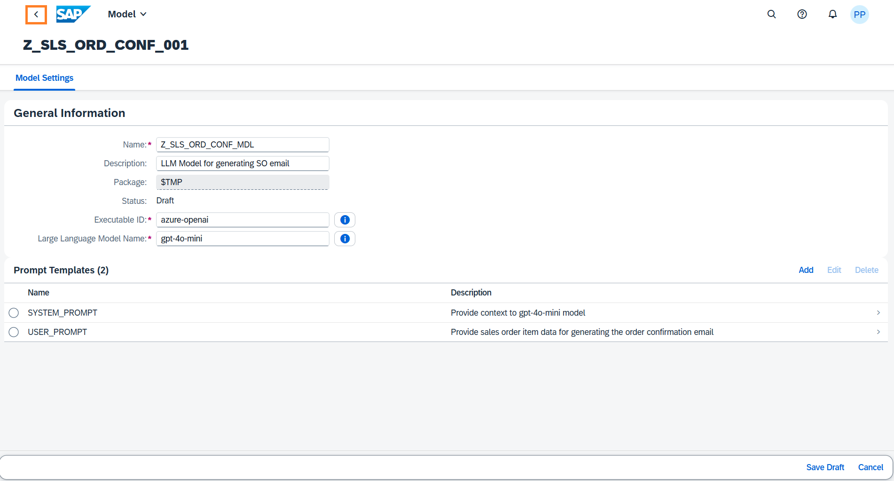Select the USER_PROMPT radio button
Image resolution: width=894 pixels, height=481 pixels.
[x=14, y=332]
